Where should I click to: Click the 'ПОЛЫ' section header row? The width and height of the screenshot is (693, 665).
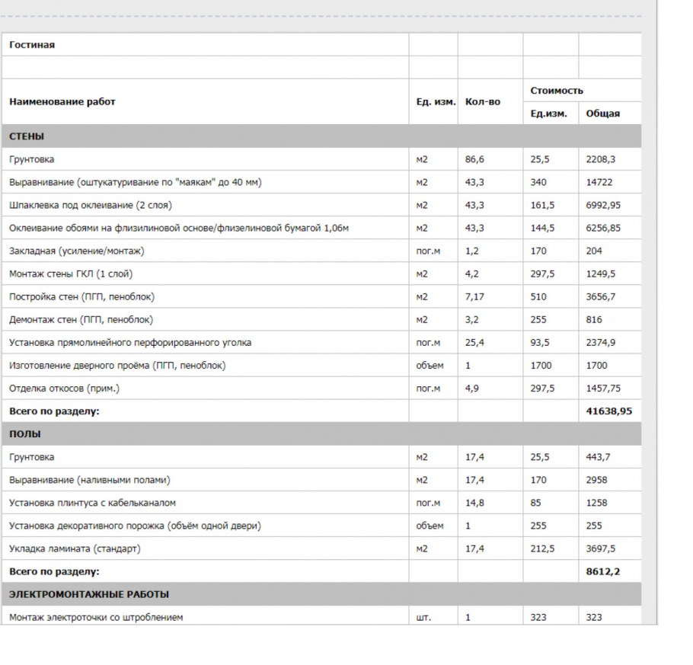point(25,434)
